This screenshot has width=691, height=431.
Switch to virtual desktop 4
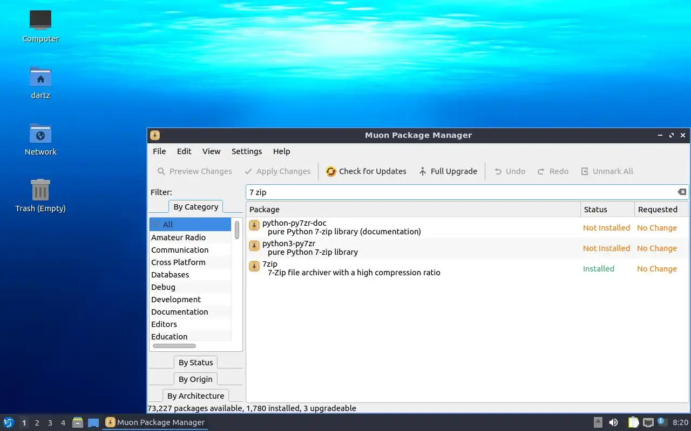tap(63, 423)
